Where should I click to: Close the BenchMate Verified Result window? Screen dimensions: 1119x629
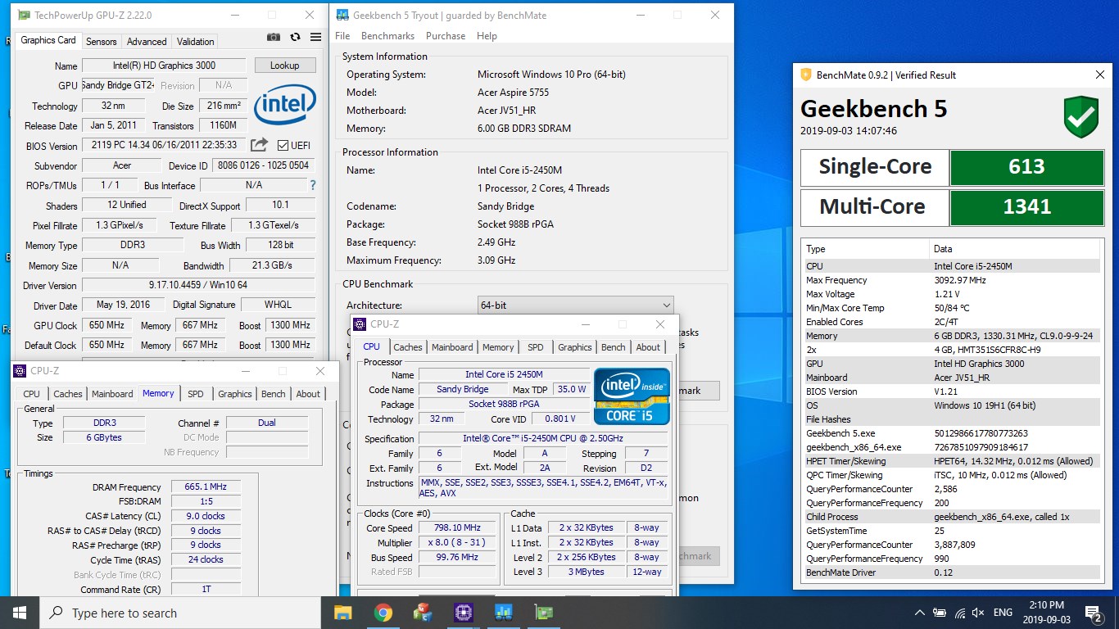[x=1100, y=75]
